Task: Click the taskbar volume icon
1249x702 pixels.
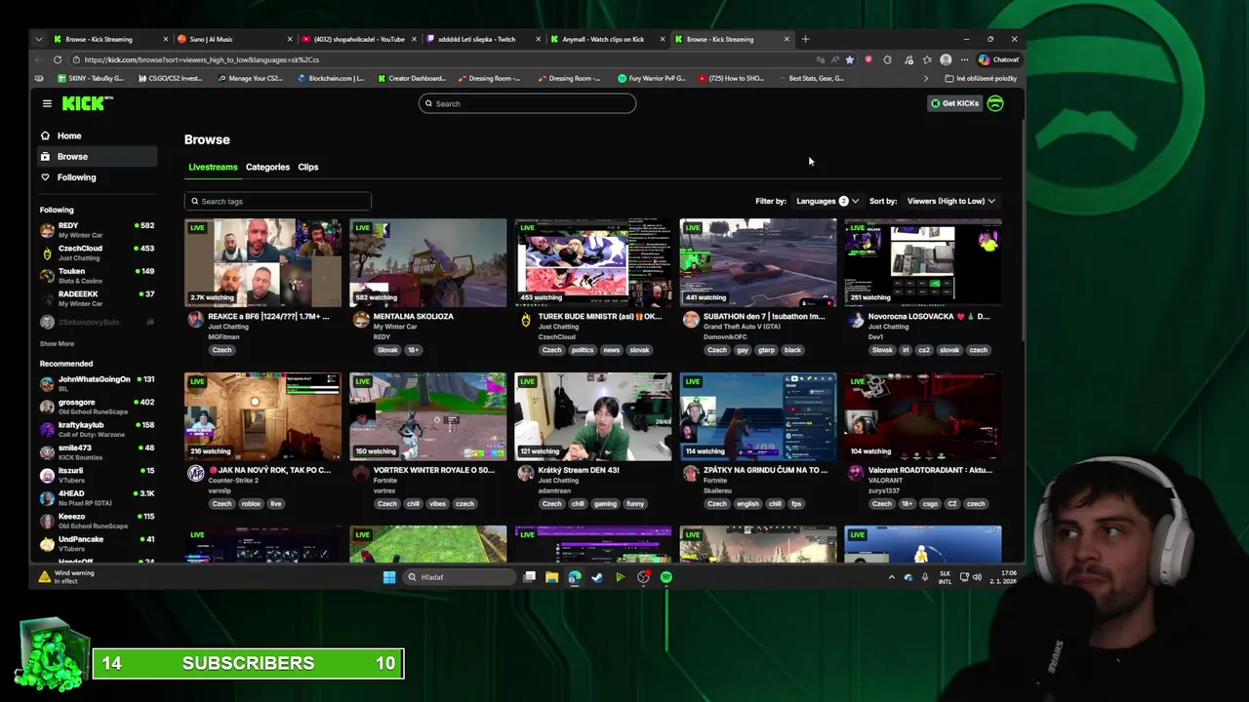Action: pos(977,577)
